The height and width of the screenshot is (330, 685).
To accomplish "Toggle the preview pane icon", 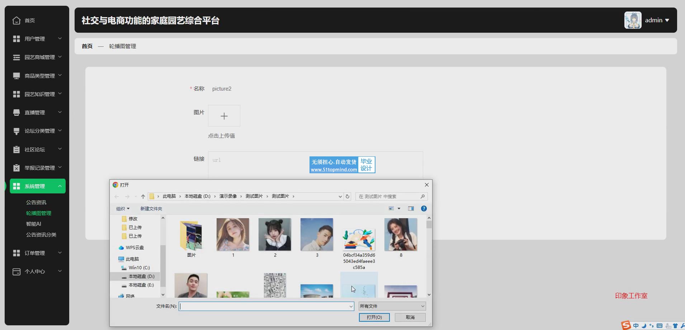I will coord(411,209).
